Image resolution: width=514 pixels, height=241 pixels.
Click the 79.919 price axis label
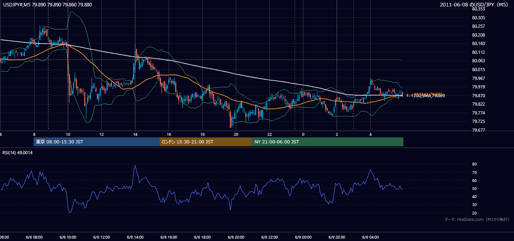478,87
